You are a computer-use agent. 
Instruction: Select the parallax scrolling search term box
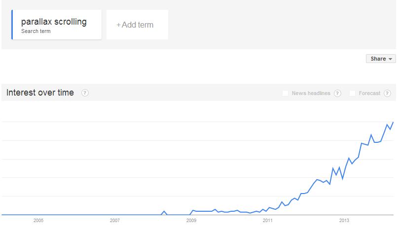pos(56,25)
